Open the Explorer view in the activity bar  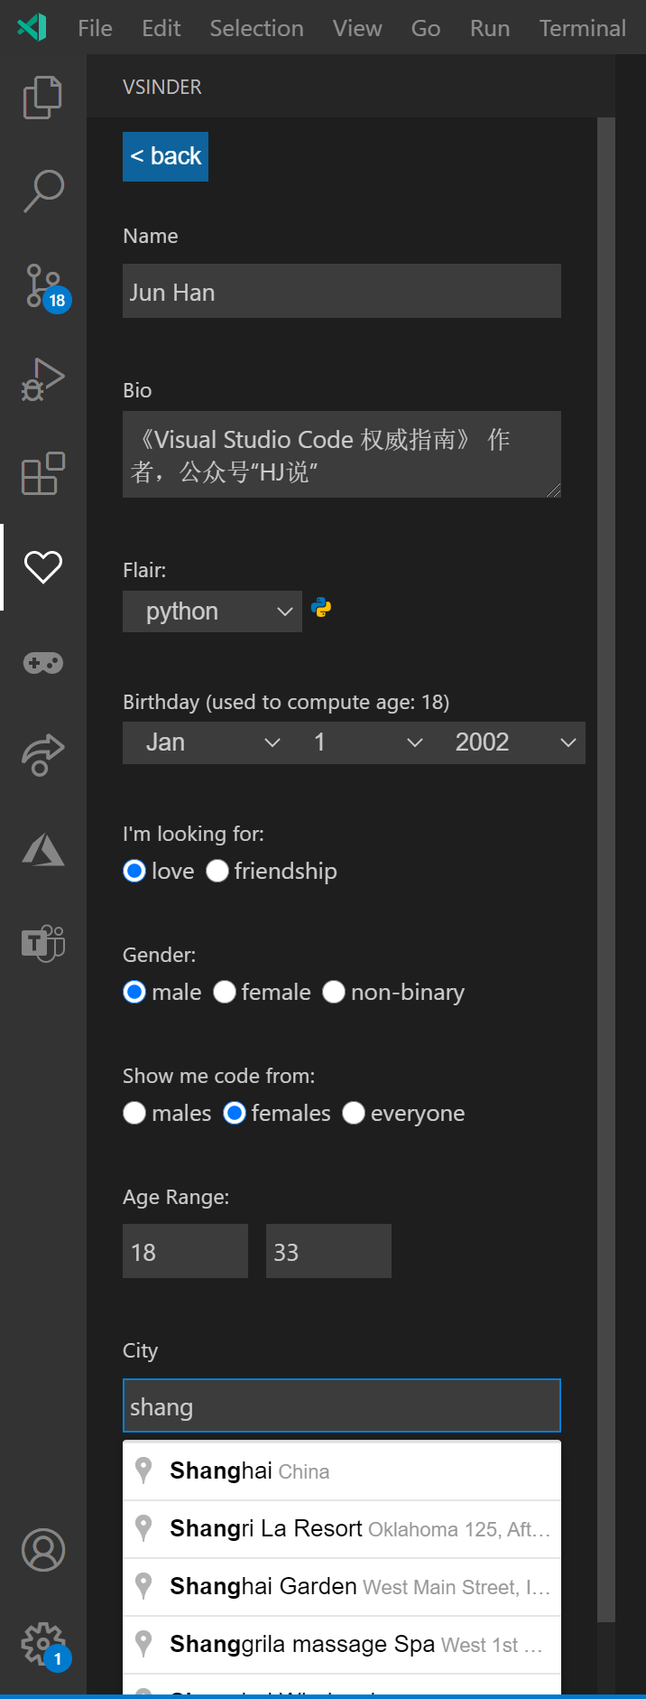click(x=42, y=97)
